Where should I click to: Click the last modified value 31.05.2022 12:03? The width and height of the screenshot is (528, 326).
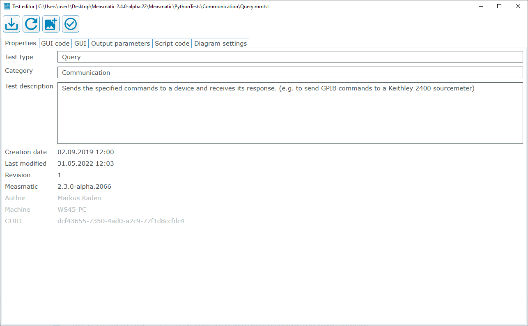(86, 164)
